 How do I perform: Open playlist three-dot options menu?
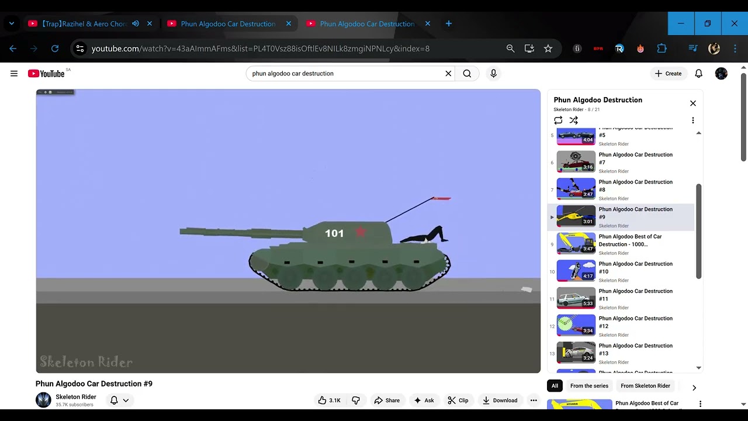click(693, 120)
